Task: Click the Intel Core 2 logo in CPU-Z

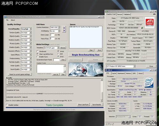Action: pyautogui.click(x=149, y=83)
